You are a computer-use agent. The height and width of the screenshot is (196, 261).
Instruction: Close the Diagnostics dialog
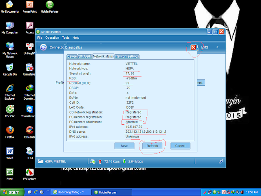pyautogui.click(x=193, y=47)
